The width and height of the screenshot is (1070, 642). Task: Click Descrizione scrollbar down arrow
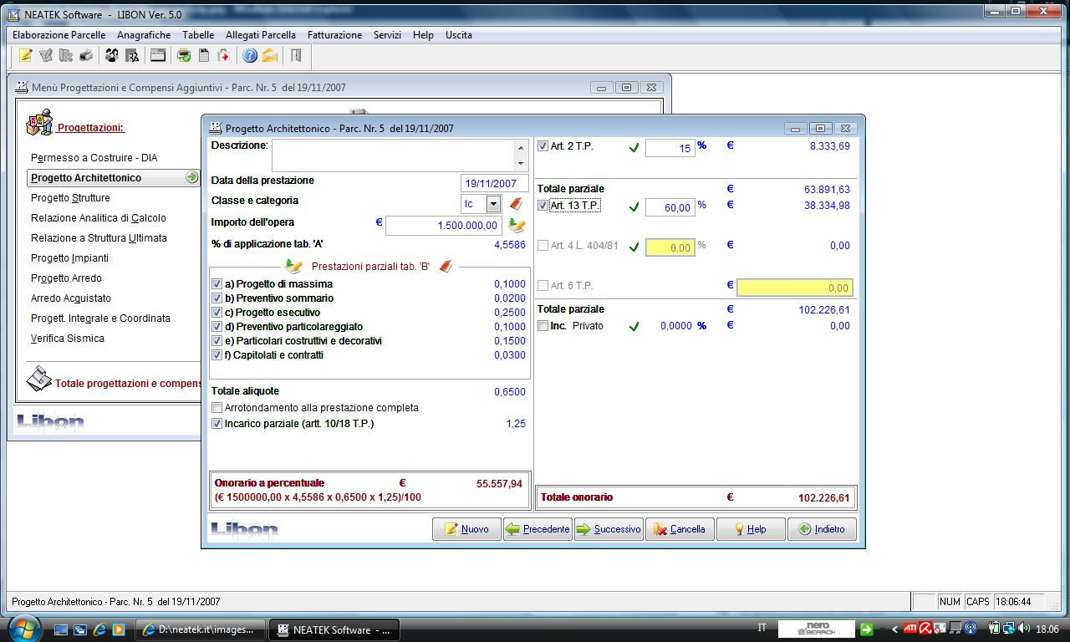pos(521,164)
